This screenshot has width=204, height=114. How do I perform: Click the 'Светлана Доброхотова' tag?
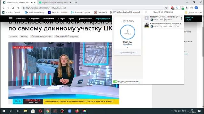tap(67, 36)
